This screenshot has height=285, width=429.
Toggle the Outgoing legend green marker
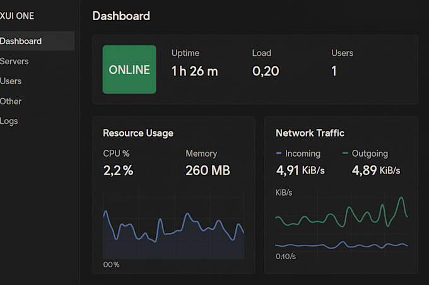345,154
